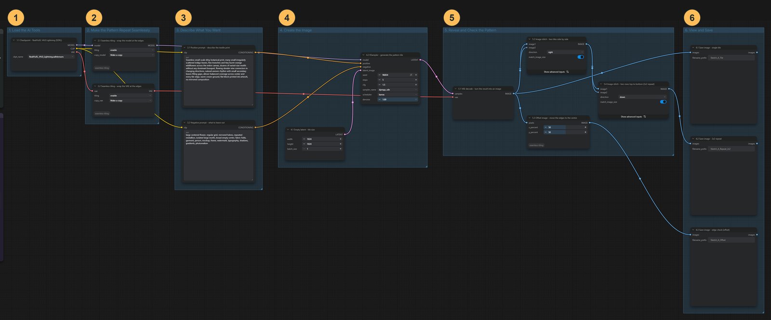
Task: Click filename_prefix field Sketch_A_Repeat_2x2
Action: [732, 149]
